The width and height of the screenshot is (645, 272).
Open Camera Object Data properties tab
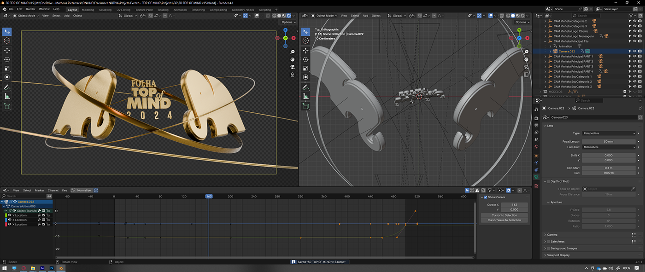pos(536,177)
